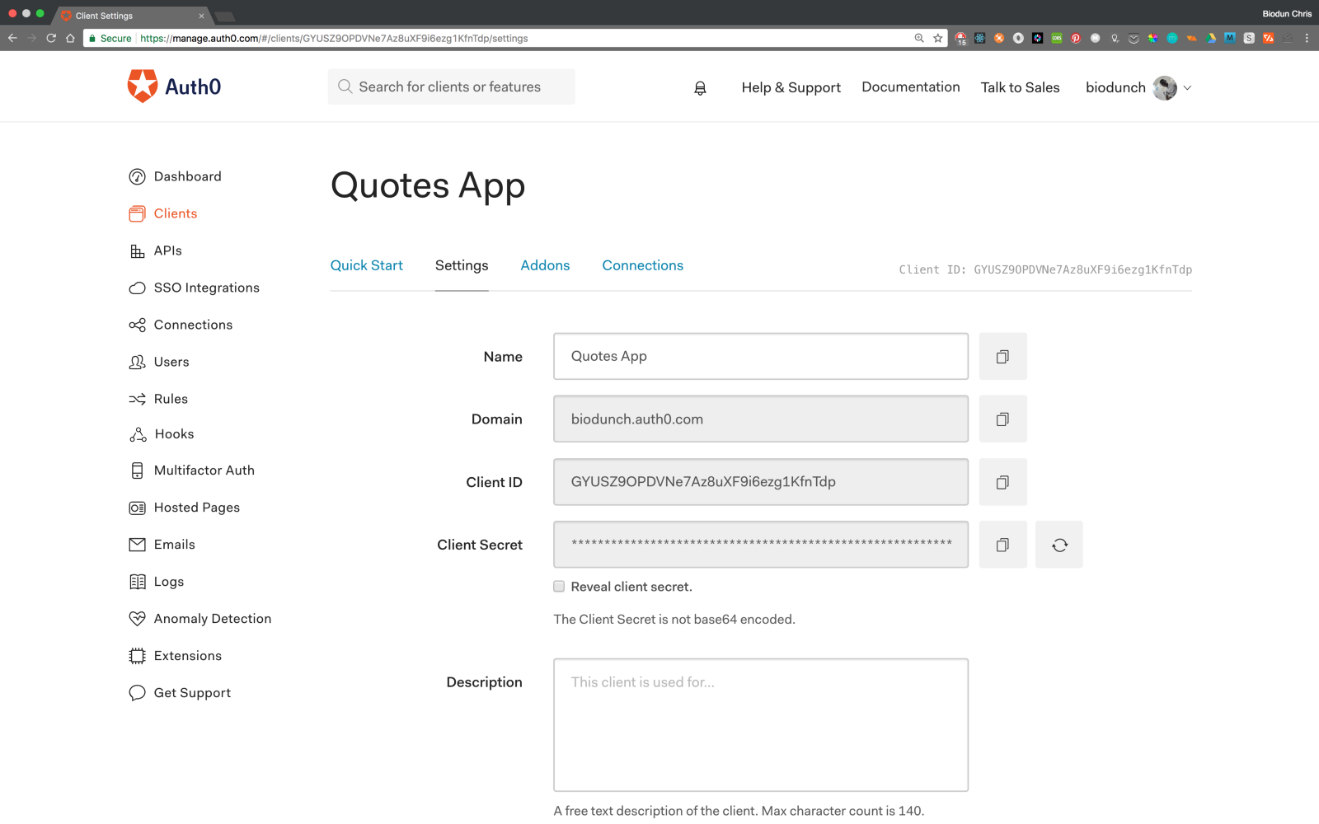Click Talk to Sales
The image size is (1319, 824).
tap(1021, 87)
